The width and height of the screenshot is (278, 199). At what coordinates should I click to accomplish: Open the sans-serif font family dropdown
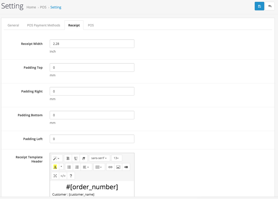[99, 158]
